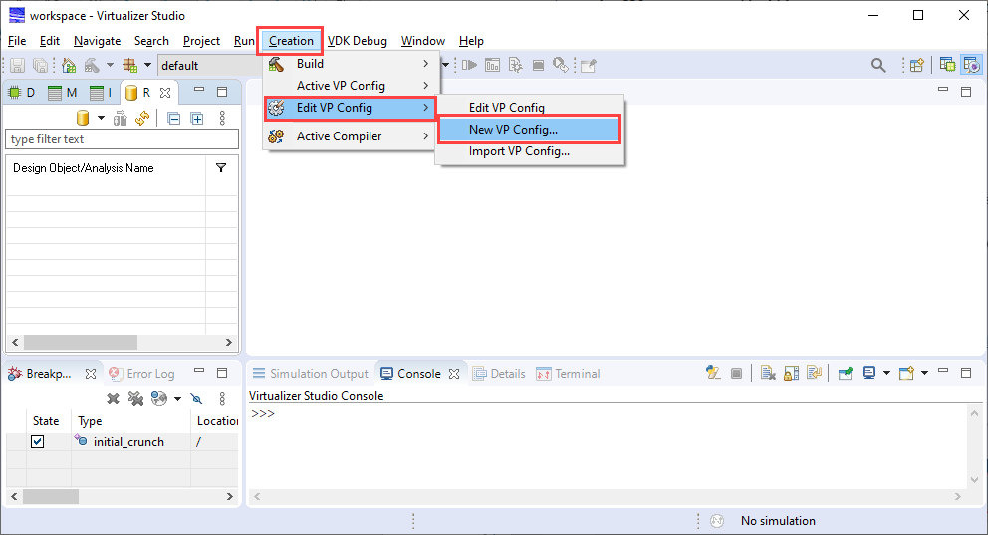This screenshot has height=535, width=988.
Task: Click the Open Perspective icon
Action: tap(917, 65)
